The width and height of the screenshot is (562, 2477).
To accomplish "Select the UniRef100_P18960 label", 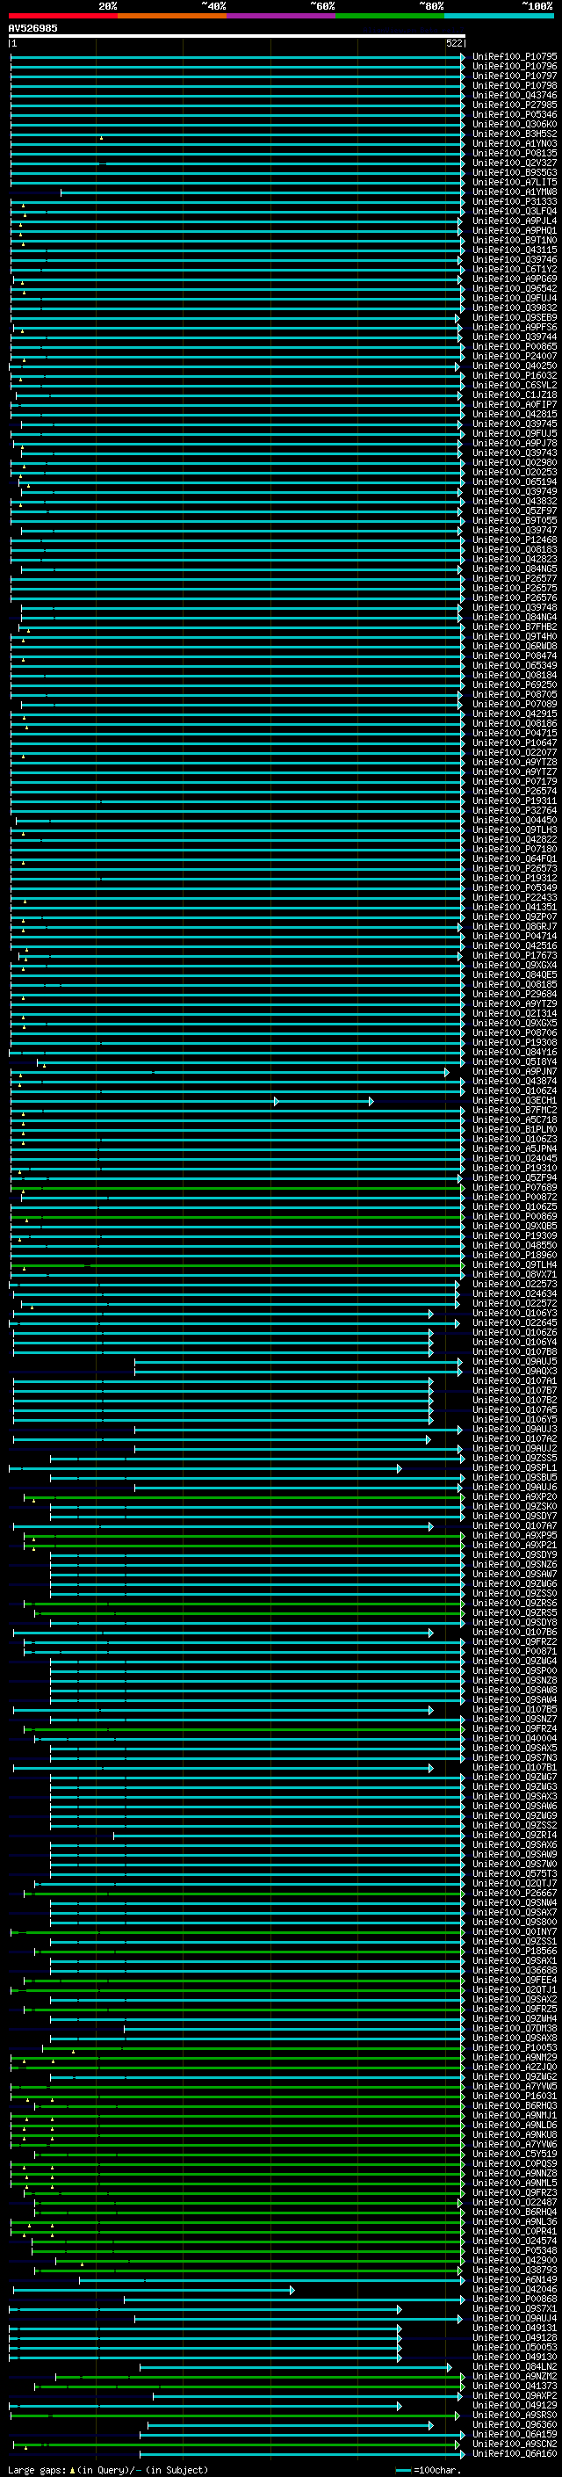I will coord(515,1255).
